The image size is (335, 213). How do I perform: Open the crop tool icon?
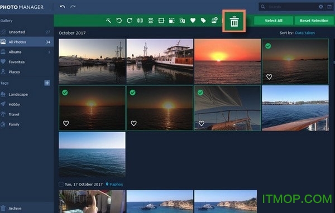[161, 21]
